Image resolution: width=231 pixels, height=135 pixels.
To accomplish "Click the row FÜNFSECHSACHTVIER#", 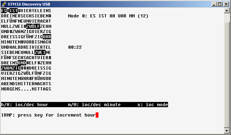I will click(x=26, y=58).
